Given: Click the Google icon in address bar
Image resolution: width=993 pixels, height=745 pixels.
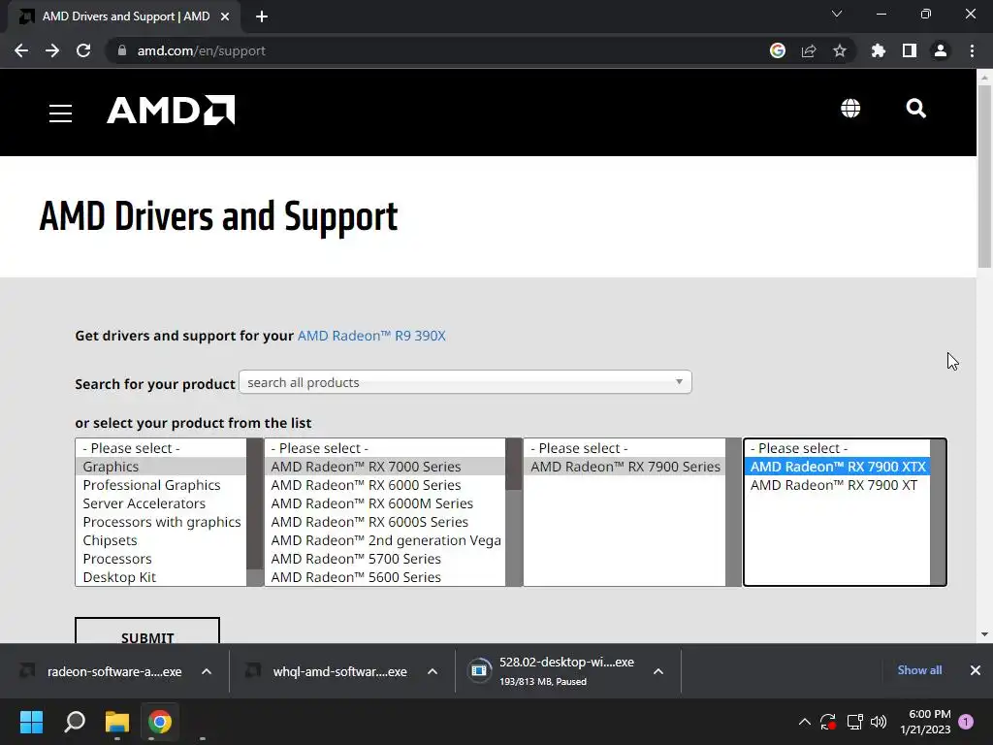Looking at the screenshot, I should [778, 50].
